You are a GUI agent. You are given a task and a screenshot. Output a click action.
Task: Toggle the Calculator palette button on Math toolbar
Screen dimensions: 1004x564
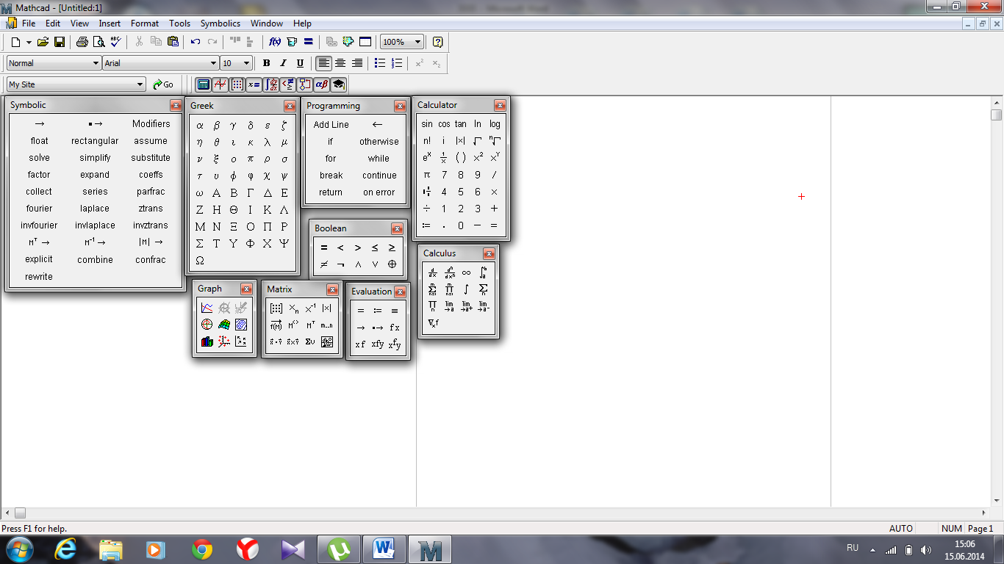pos(204,84)
